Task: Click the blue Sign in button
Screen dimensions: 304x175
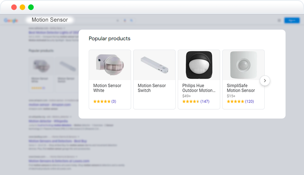Action: click(x=292, y=20)
